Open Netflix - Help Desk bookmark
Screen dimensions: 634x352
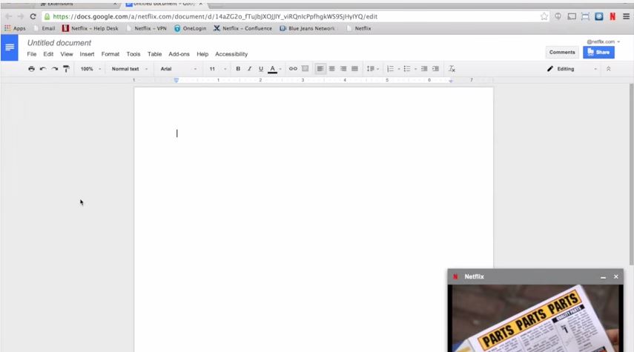(x=90, y=28)
